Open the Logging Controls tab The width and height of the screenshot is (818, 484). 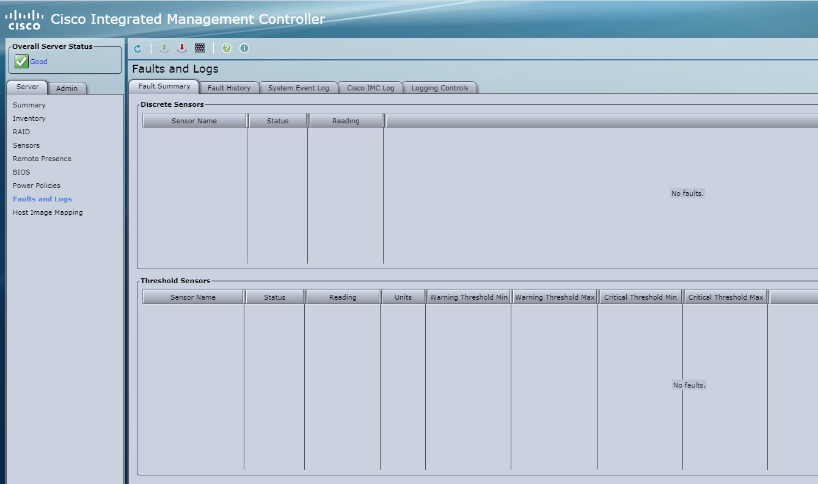coord(440,88)
